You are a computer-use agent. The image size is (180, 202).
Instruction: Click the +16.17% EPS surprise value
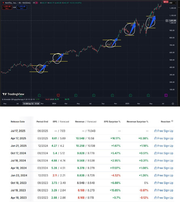tap(115, 138)
